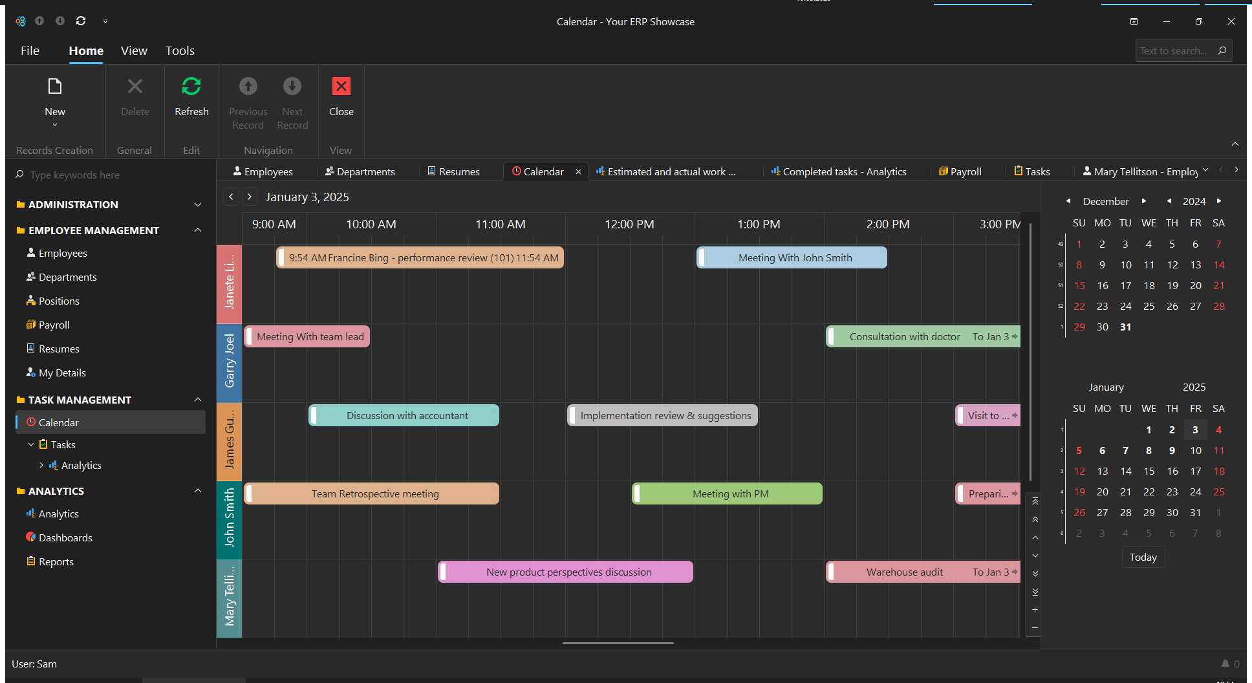Screen dimensions: 1252x683
Task: Open Payroll in the navigation sidebar
Action: click(x=54, y=325)
